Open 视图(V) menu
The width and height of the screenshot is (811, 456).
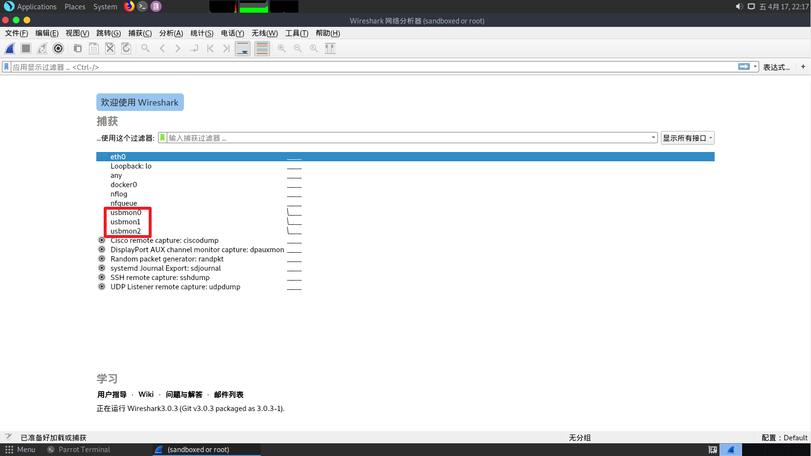click(77, 33)
